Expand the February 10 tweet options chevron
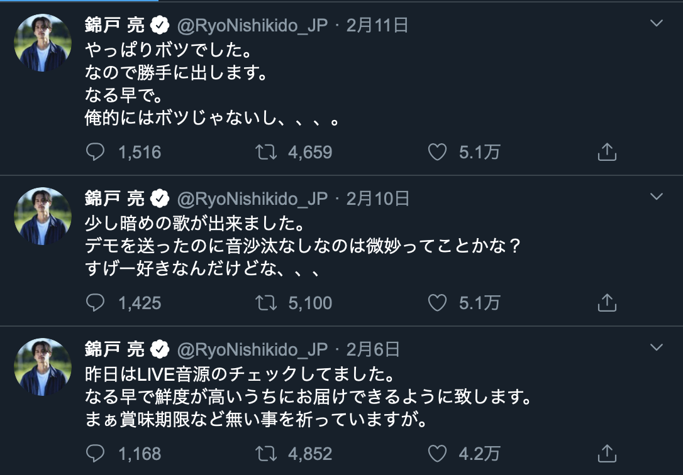The height and width of the screenshot is (475, 683). pos(657,197)
